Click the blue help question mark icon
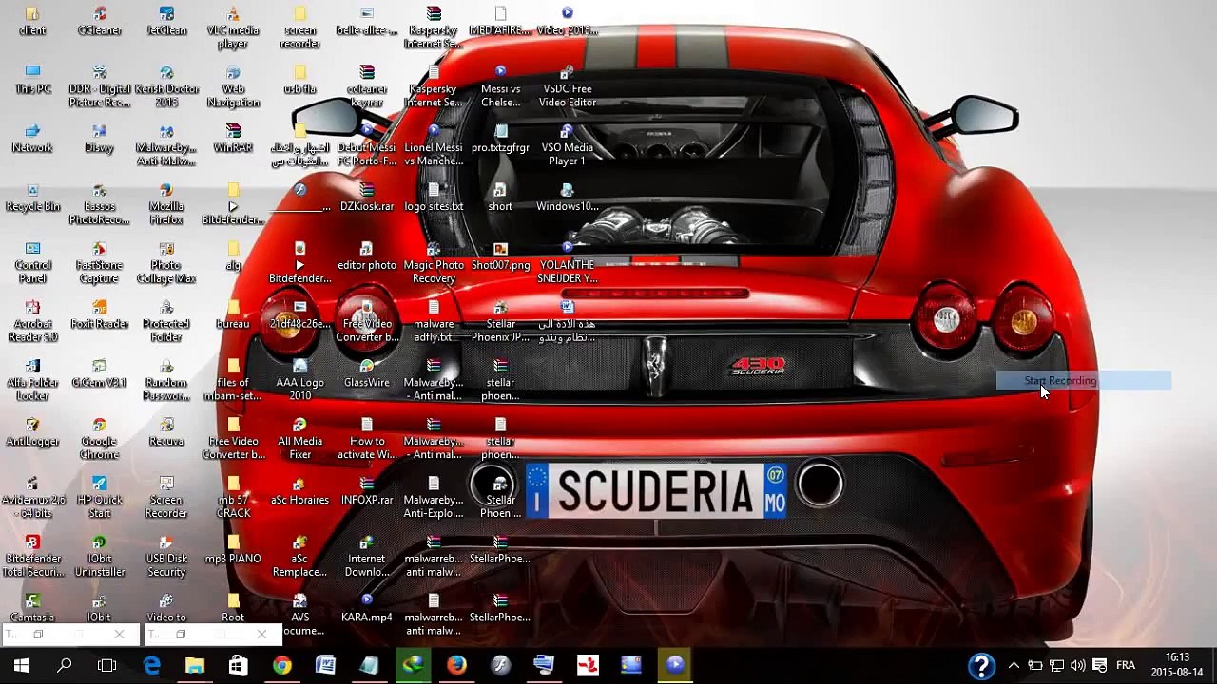 coord(981,666)
